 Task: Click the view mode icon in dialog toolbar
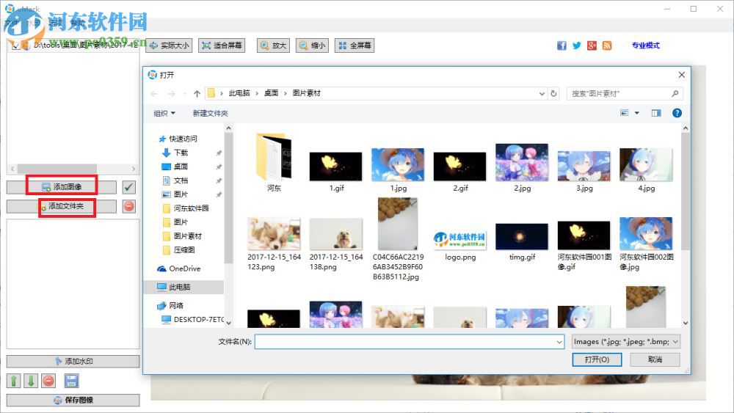click(x=625, y=113)
